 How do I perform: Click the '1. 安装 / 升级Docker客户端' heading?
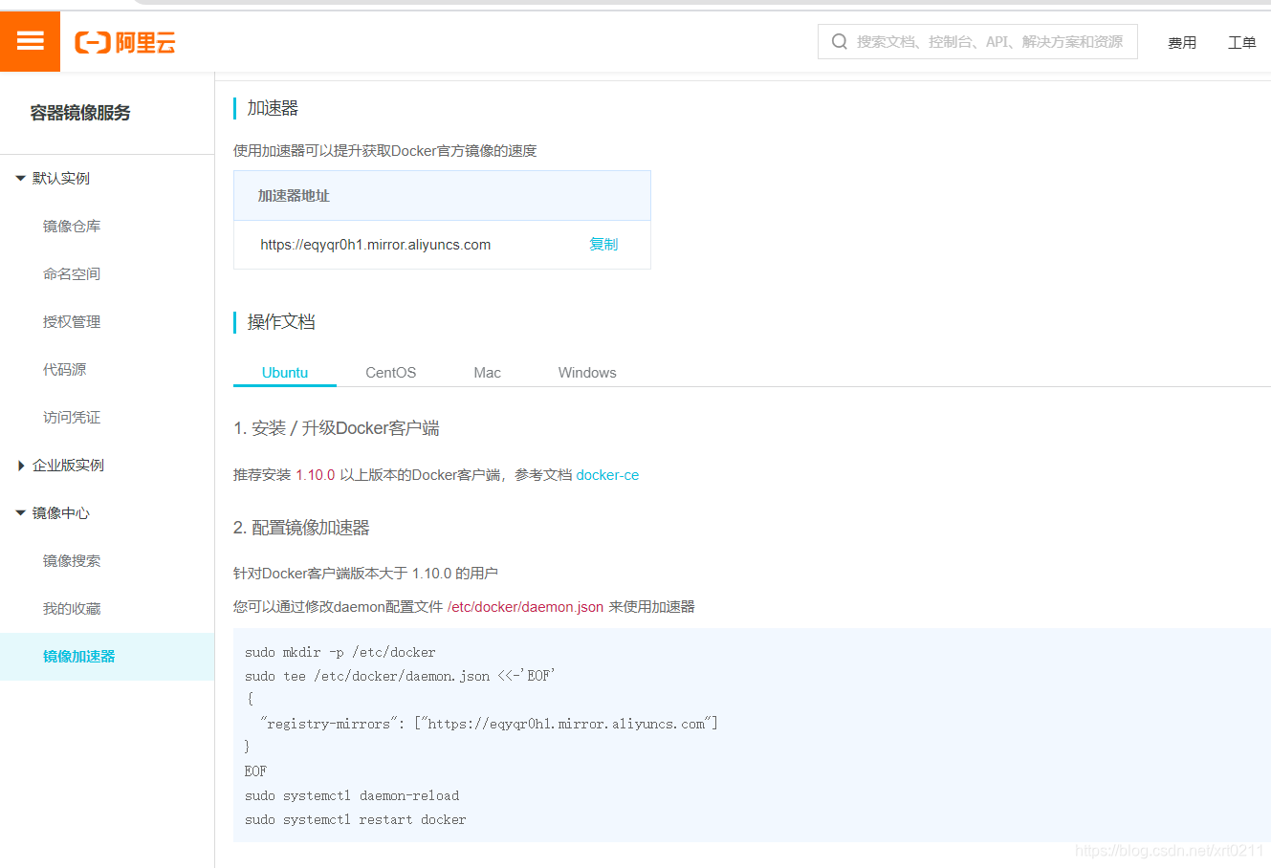337,428
